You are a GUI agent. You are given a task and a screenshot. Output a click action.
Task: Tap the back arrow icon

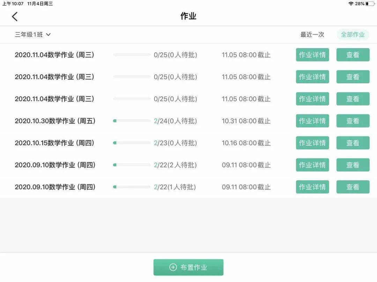pos(15,17)
